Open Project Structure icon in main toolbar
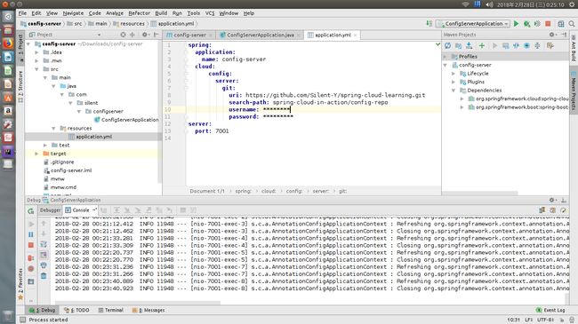Viewport: 578px width, 324px height. pyautogui.click(x=561, y=24)
